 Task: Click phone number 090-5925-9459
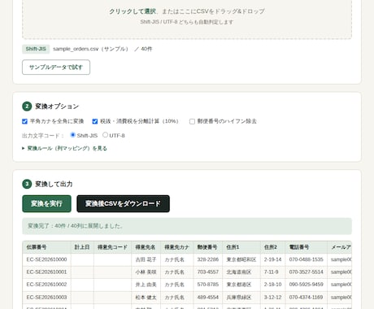(x=307, y=285)
